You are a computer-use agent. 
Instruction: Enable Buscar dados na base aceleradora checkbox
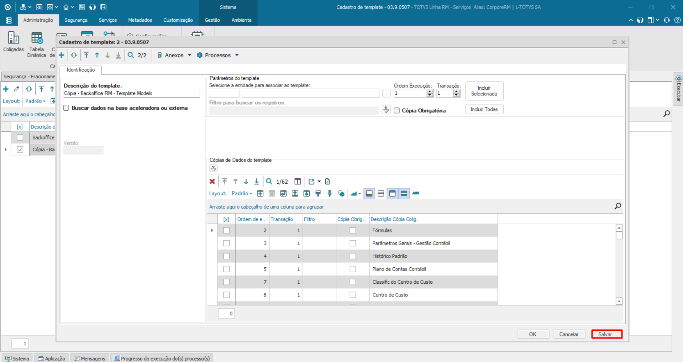point(66,108)
